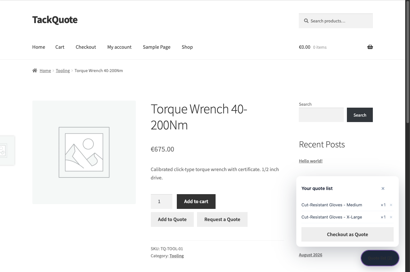The height and width of the screenshot is (272, 410).
Task: Click the Home breadcrumb link
Action: (45, 70)
